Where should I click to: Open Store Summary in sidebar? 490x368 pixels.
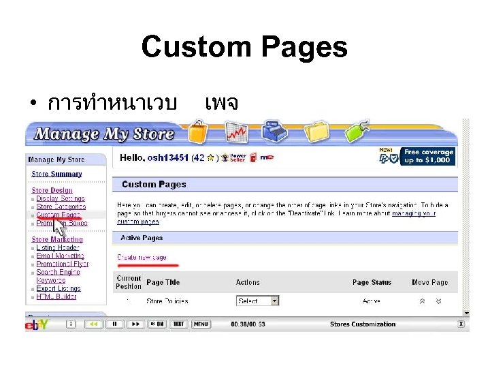coord(56,174)
